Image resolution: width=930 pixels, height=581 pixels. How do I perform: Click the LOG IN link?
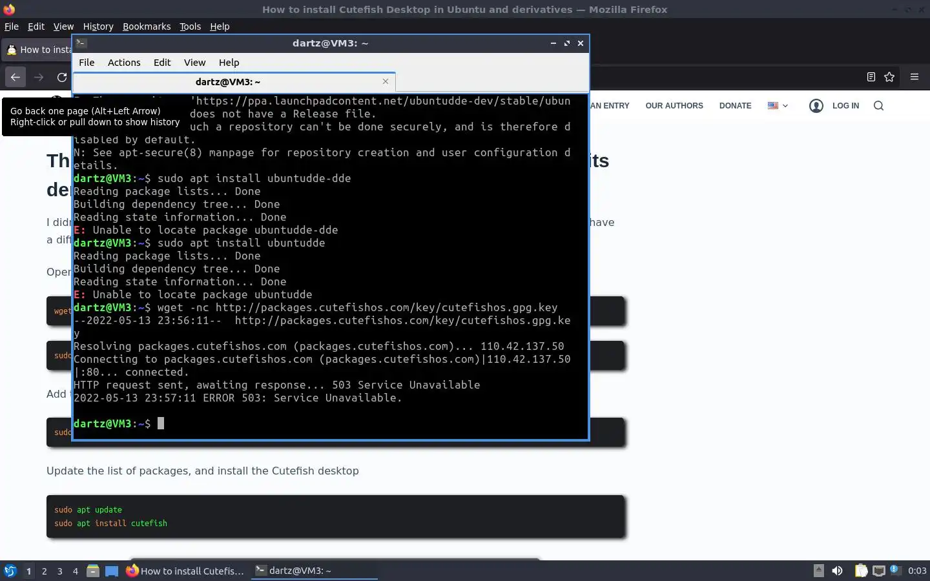tap(845, 106)
